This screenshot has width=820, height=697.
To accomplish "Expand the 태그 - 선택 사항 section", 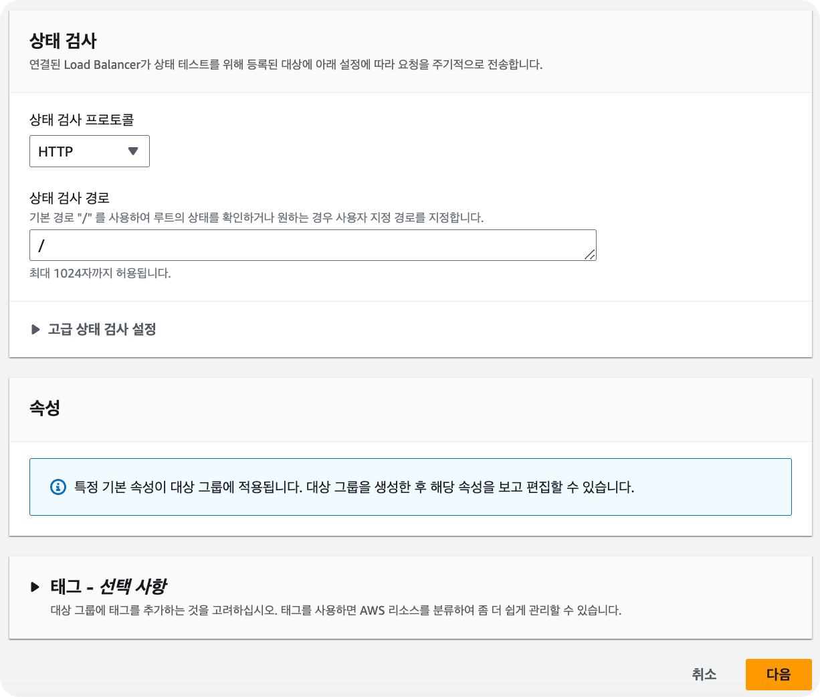I will [x=98, y=587].
